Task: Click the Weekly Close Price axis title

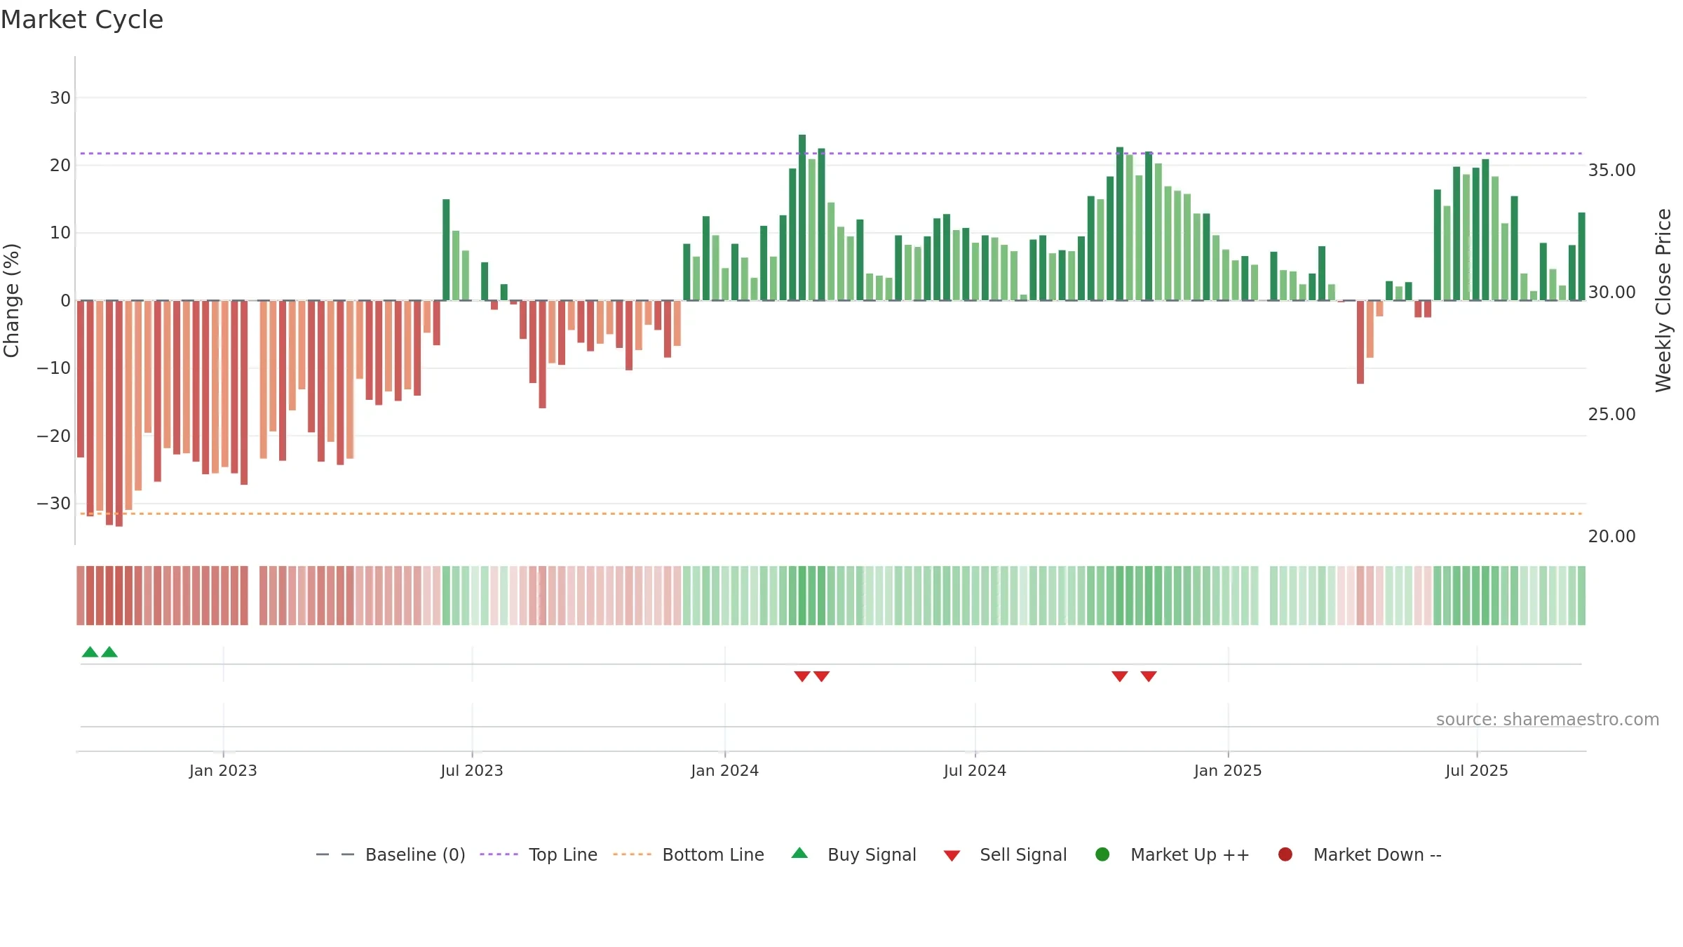Action: [x=1663, y=300]
